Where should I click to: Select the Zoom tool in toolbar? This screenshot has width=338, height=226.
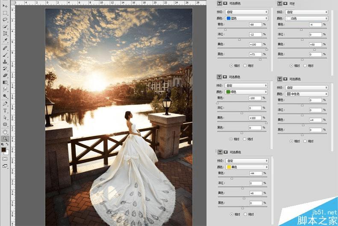(5, 139)
